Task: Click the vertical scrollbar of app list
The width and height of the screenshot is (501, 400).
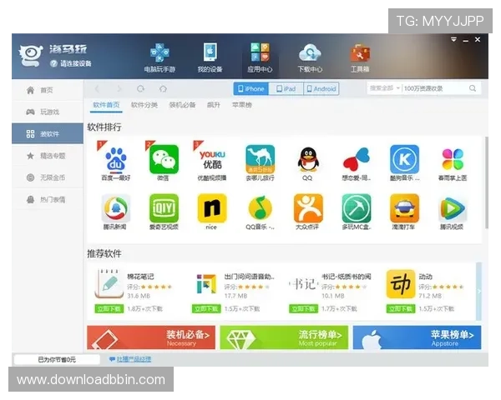Action: (x=486, y=182)
